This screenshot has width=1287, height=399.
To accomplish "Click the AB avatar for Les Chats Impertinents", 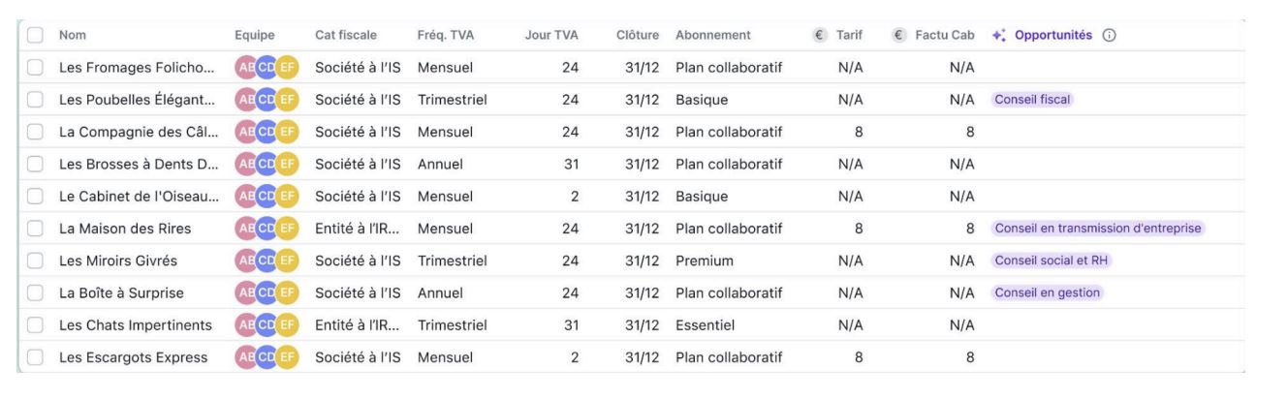I will pyautogui.click(x=246, y=325).
